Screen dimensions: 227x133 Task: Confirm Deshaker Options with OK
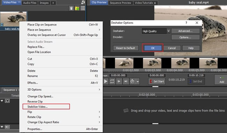pos(153,48)
